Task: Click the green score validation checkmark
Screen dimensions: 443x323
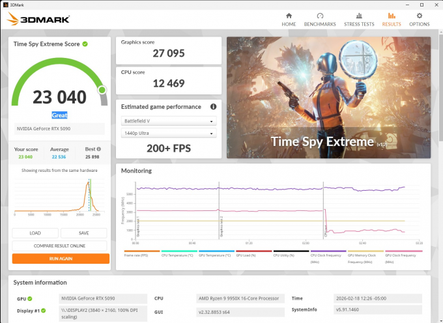Action: click(85, 44)
